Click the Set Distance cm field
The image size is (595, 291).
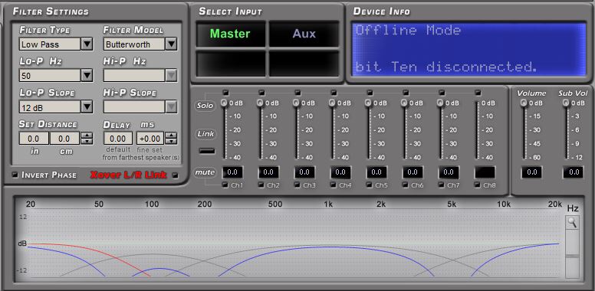(x=64, y=139)
